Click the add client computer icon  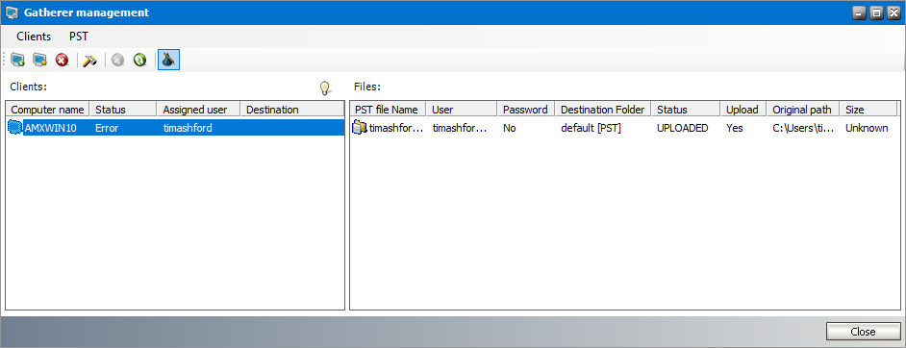click(x=18, y=60)
